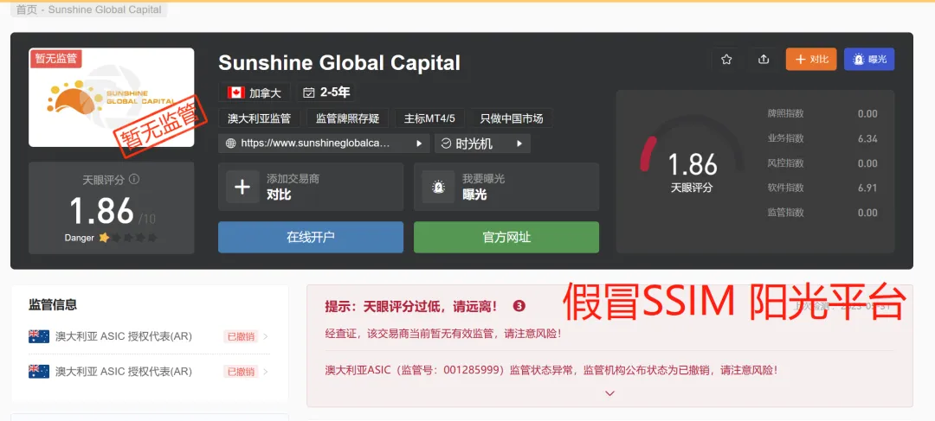Click the 添加交易商 对比 plus icon
The width and height of the screenshot is (935, 421).
(242, 187)
